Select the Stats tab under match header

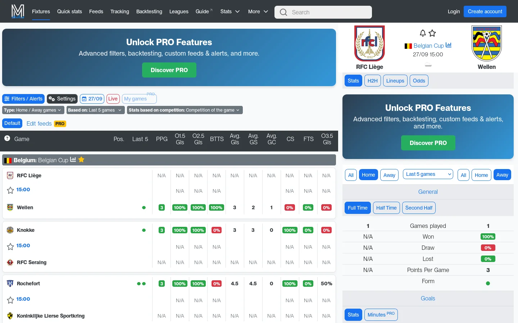click(x=353, y=81)
